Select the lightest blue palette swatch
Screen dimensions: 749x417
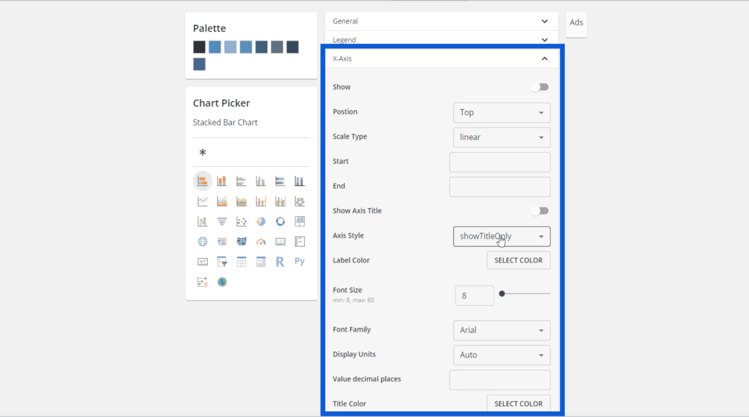(x=230, y=47)
